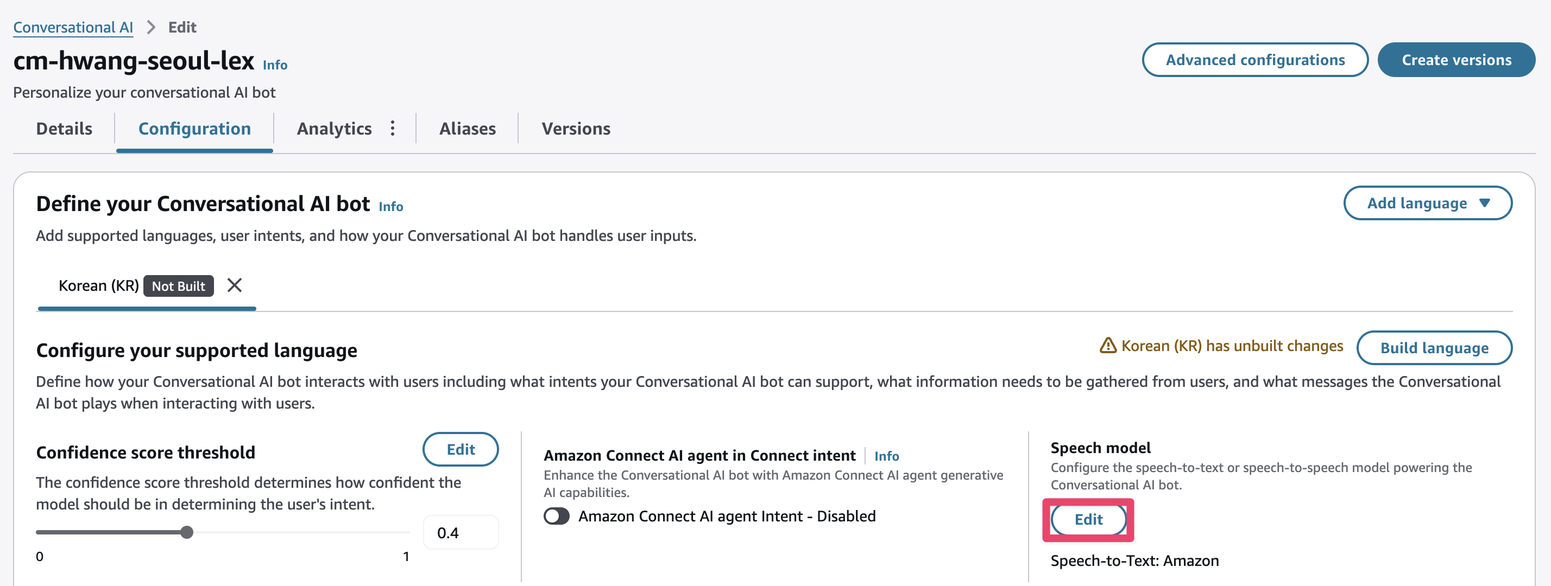Expand the Add language dropdown
The height and width of the screenshot is (586, 1551).
pyautogui.click(x=1427, y=203)
